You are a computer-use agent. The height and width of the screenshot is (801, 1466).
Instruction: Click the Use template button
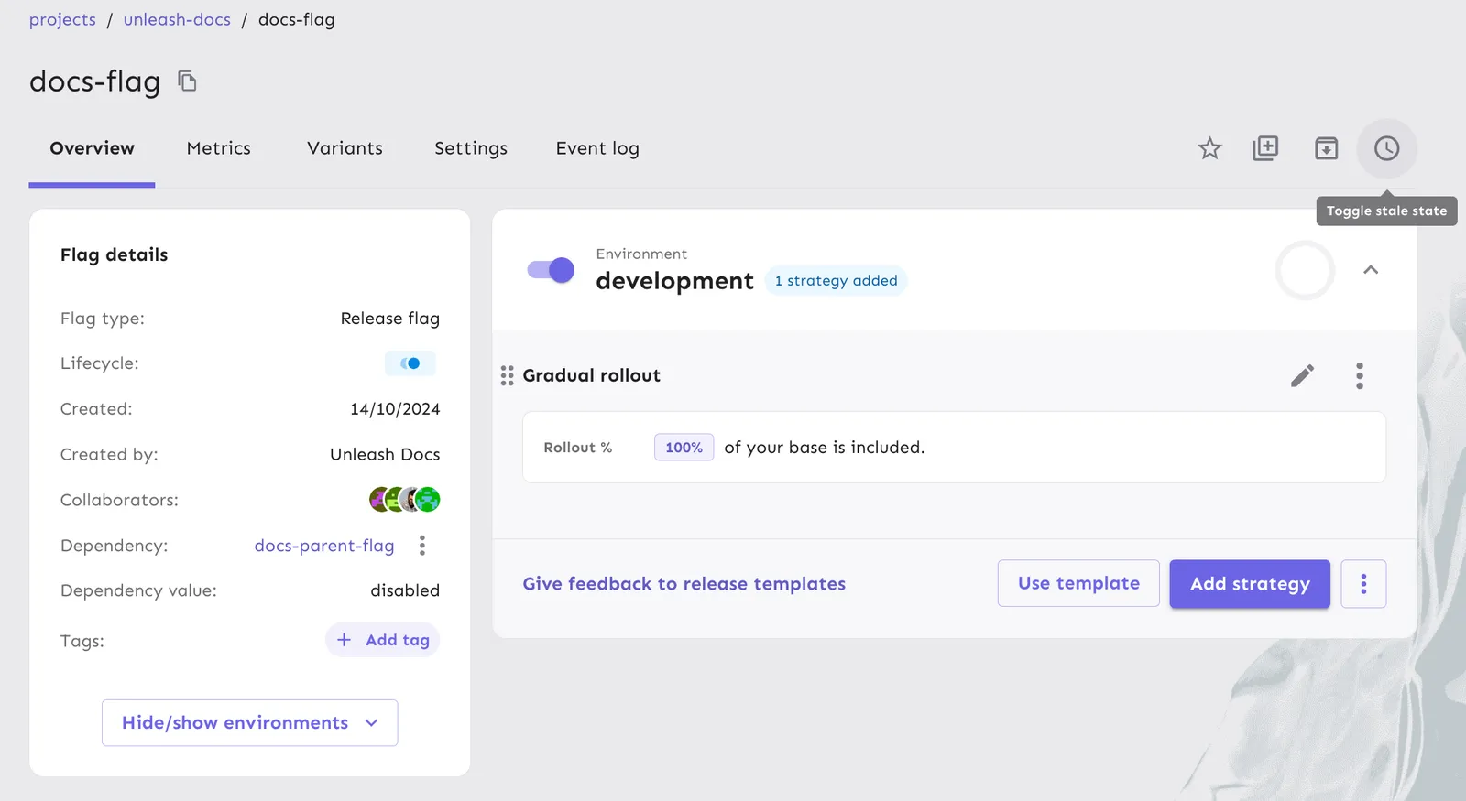pyautogui.click(x=1078, y=584)
